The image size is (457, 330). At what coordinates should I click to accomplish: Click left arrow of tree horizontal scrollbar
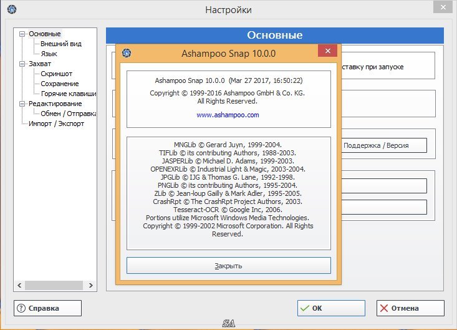(x=19, y=285)
